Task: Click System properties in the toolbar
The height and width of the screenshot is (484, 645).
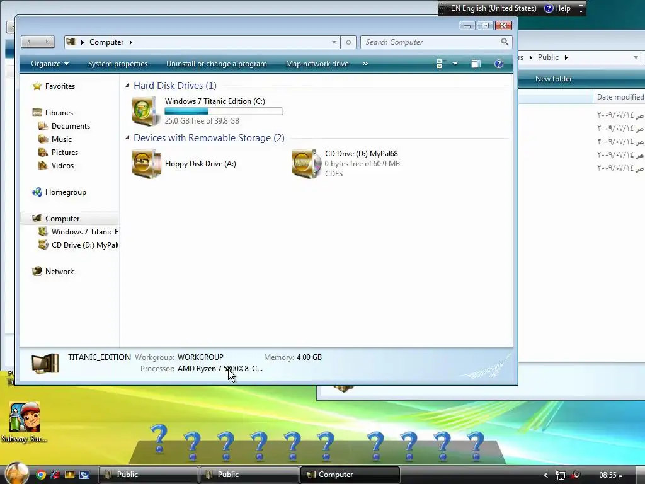Action: click(118, 64)
